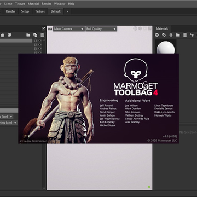The height and width of the screenshot is (197, 197).
Task: Select the highlighted scene list row
Action: (16, 40)
